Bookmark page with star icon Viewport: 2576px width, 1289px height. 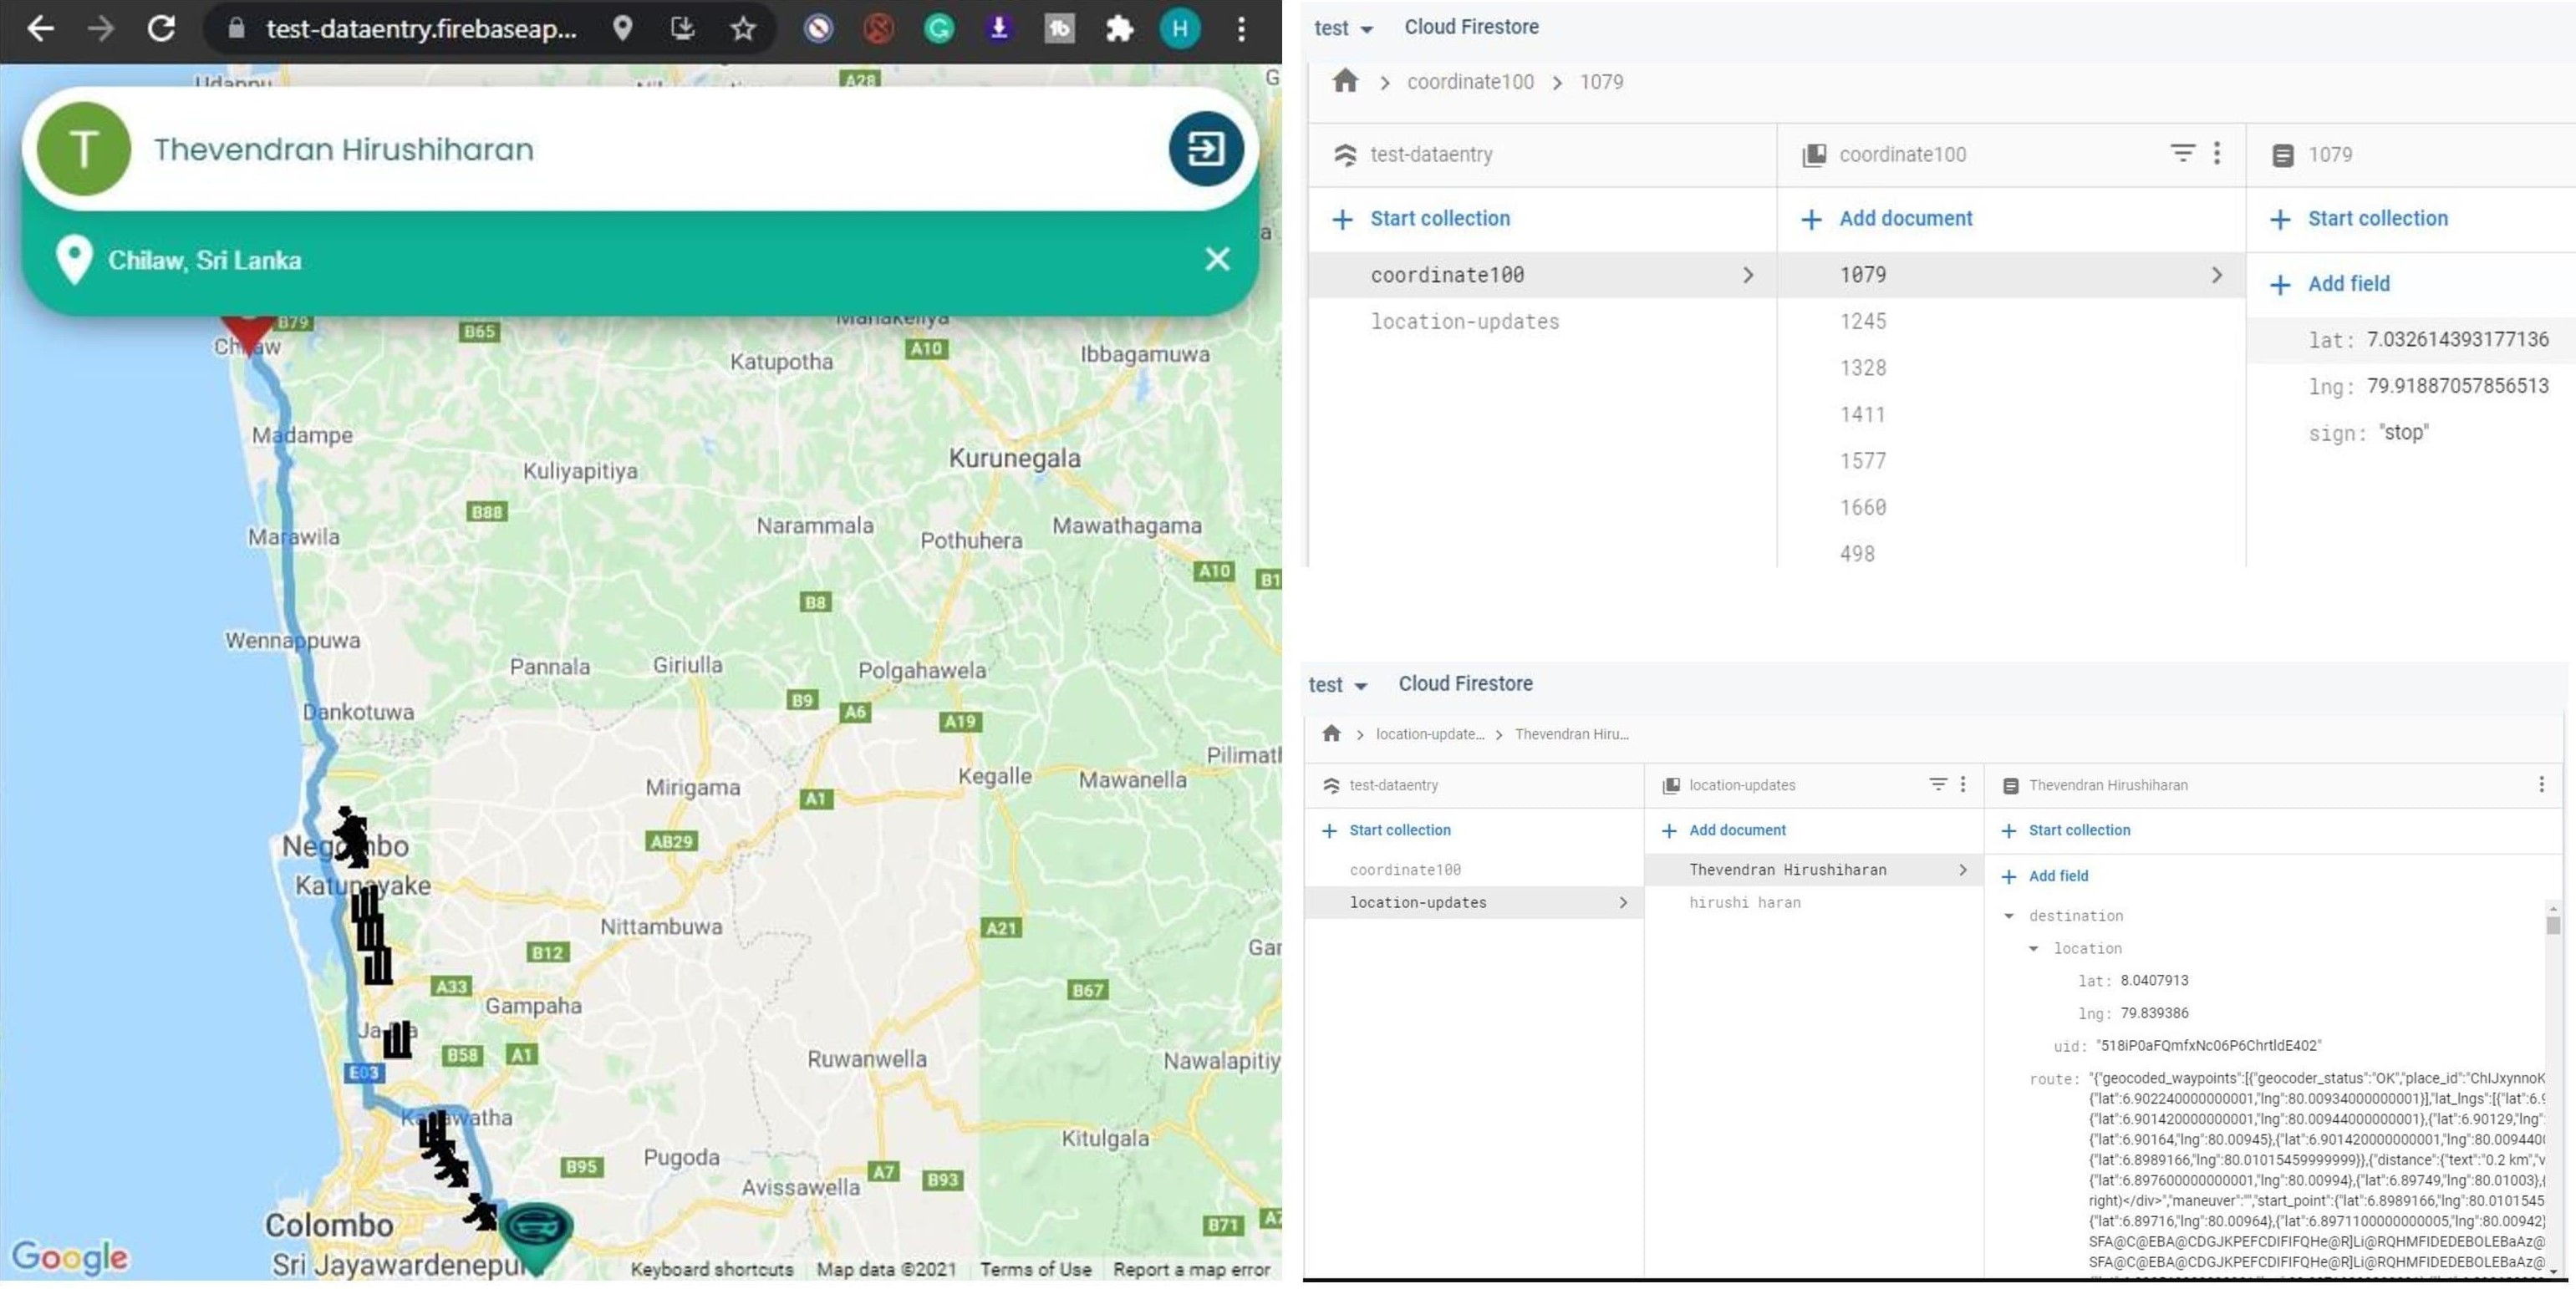point(742,28)
